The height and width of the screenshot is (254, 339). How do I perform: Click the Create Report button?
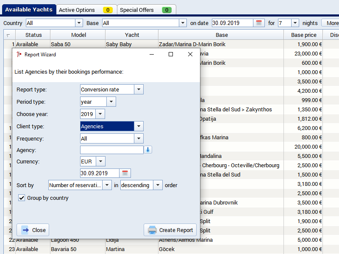(170, 230)
